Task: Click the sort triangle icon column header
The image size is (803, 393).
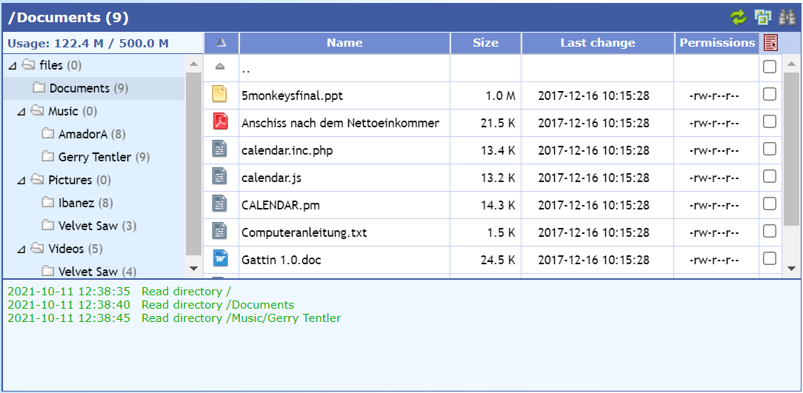Action: [221, 43]
